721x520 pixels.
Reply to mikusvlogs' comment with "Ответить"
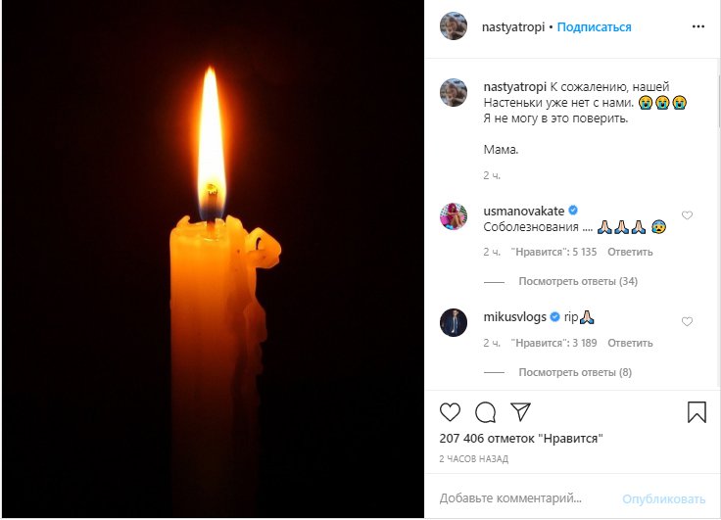630,343
